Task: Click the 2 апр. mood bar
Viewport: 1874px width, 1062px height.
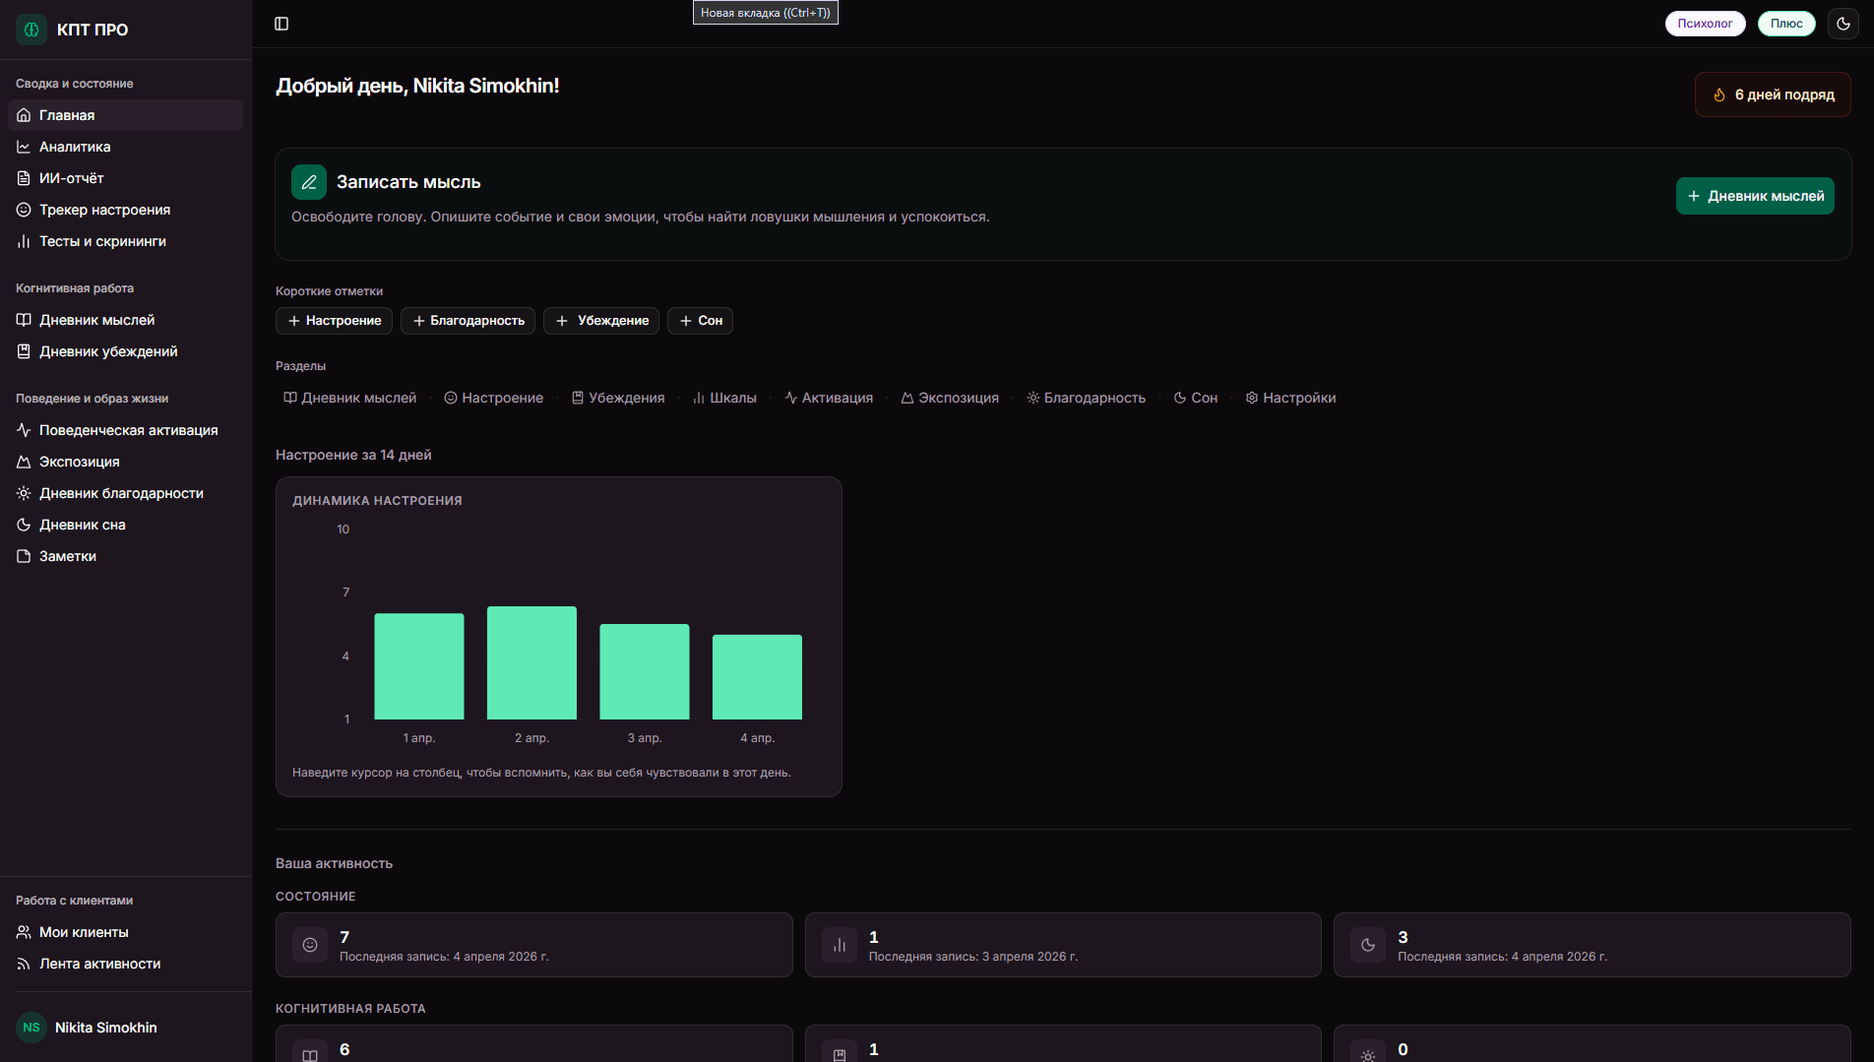Action: point(531,662)
